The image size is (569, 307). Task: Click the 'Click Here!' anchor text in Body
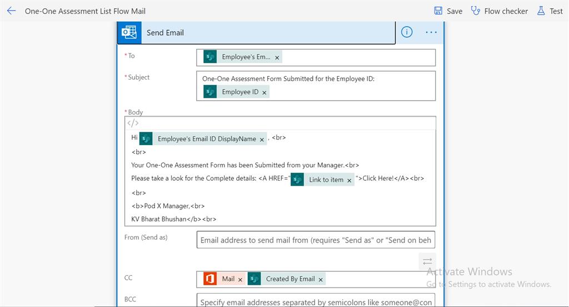pos(378,178)
